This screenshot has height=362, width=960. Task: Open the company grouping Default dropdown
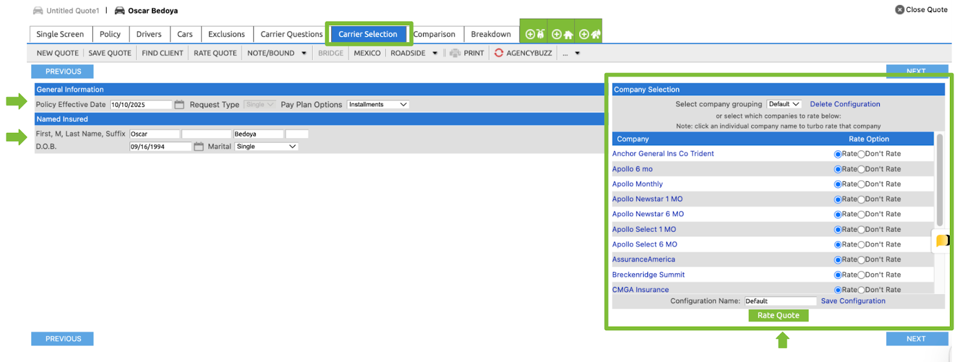(784, 104)
